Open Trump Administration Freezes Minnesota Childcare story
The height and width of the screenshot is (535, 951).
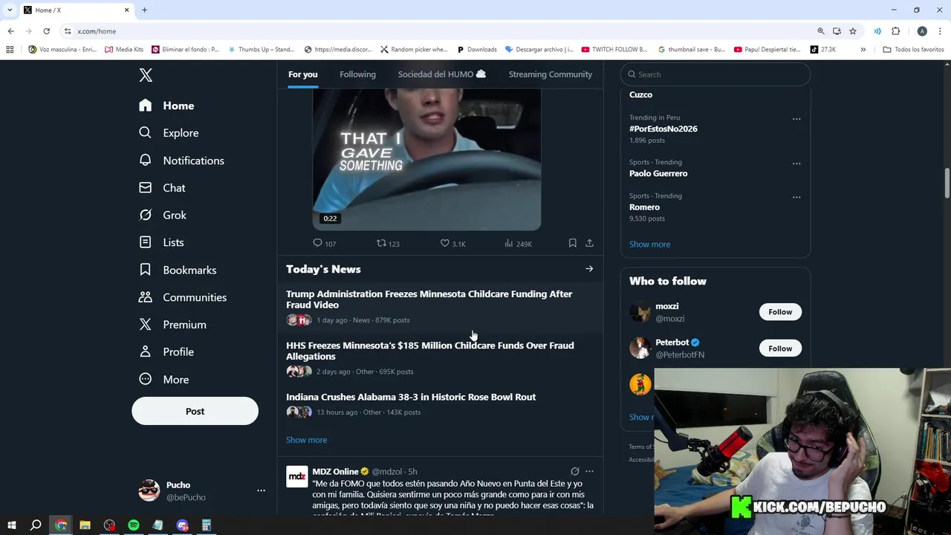coord(441,307)
